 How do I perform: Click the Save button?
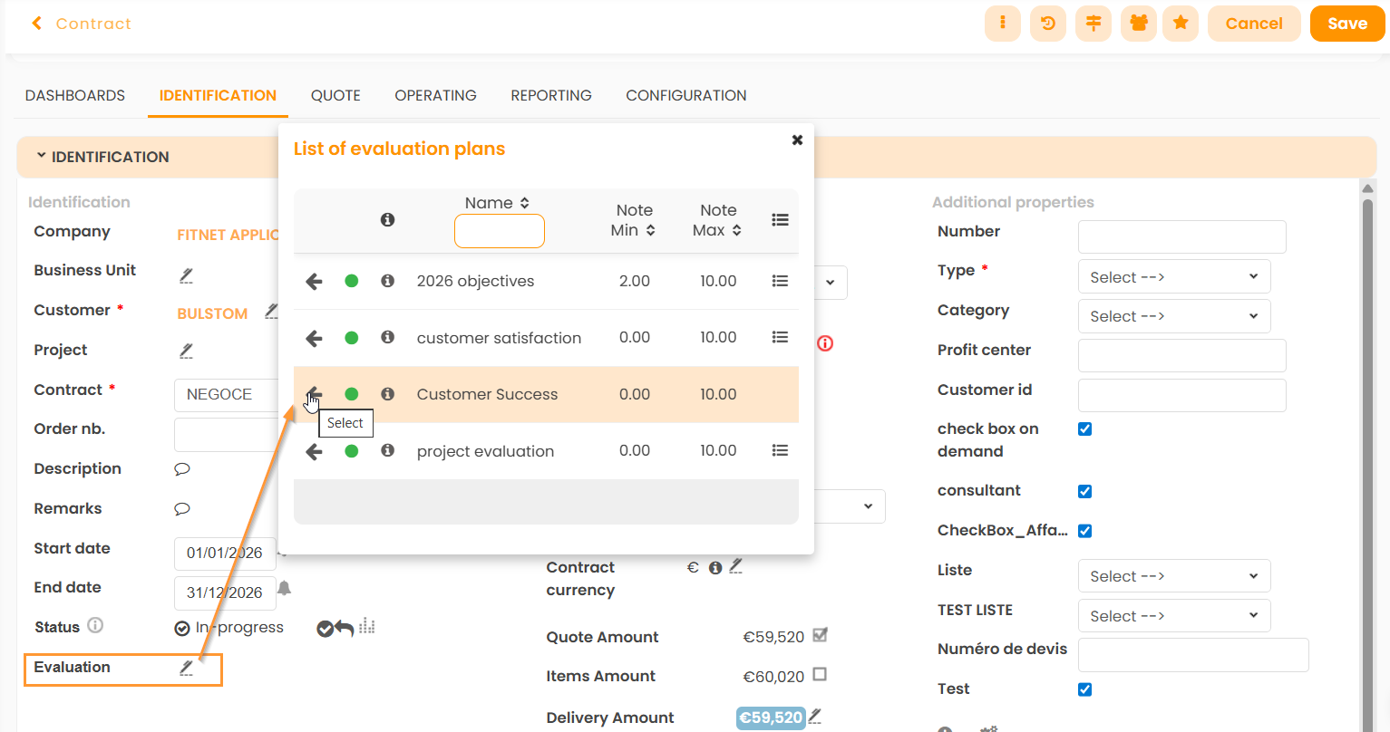[1346, 24]
